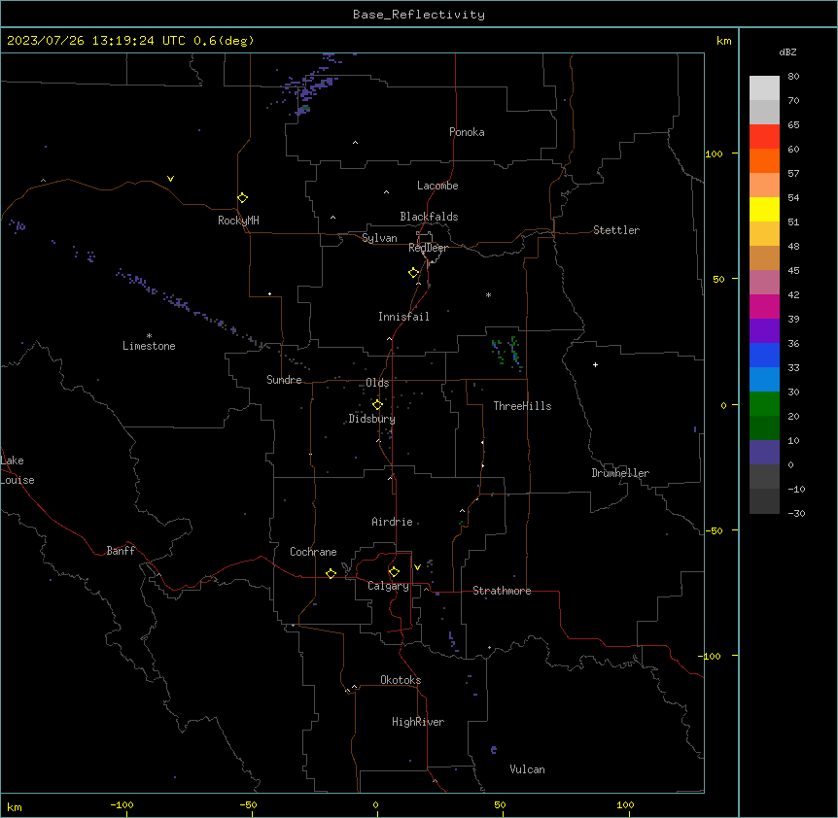838x818 pixels.
Task: Click the yellow station marker above Calgary label
Action: 394,572
